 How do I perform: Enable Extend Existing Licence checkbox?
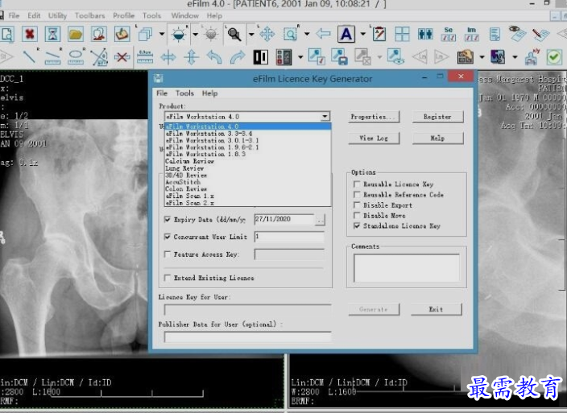pyautogui.click(x=167, y=278)
